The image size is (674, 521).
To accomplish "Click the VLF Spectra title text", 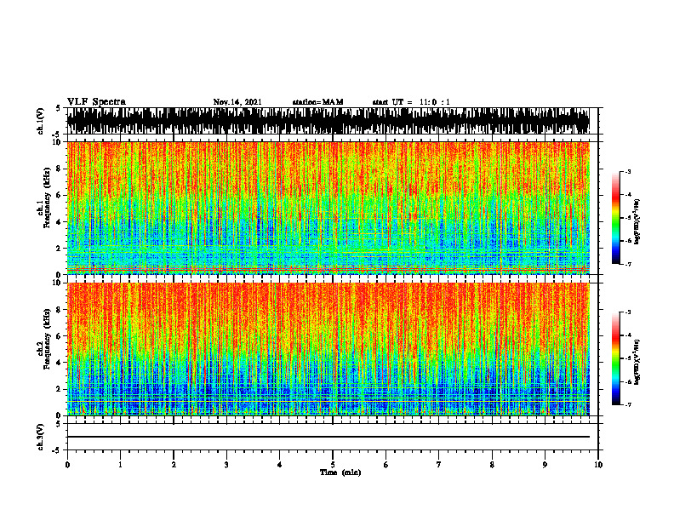I will 96,102.
